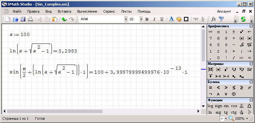Insert the boolean NOT operator

point(211,94)
